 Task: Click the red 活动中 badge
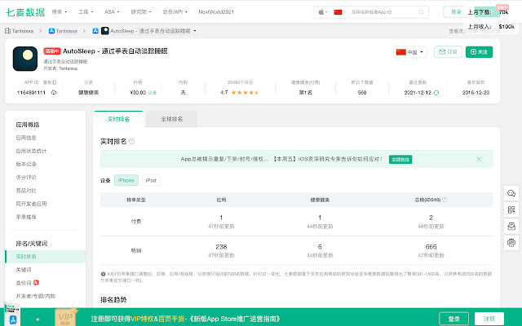52,51
